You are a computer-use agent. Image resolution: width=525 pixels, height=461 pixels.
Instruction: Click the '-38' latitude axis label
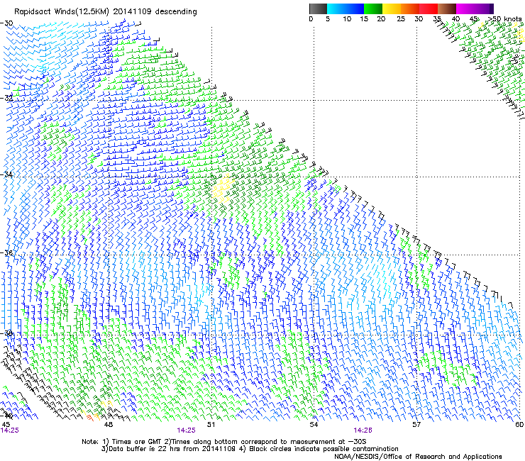pyautogui.click(x=6, y=333)
